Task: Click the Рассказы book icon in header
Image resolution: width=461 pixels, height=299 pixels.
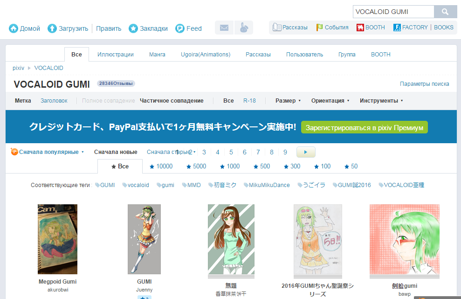Action: (x=277, y=28)
